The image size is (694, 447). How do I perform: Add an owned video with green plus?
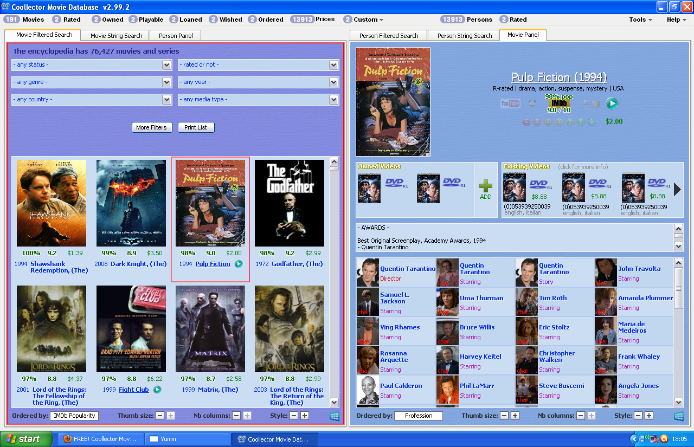[486, 187]
